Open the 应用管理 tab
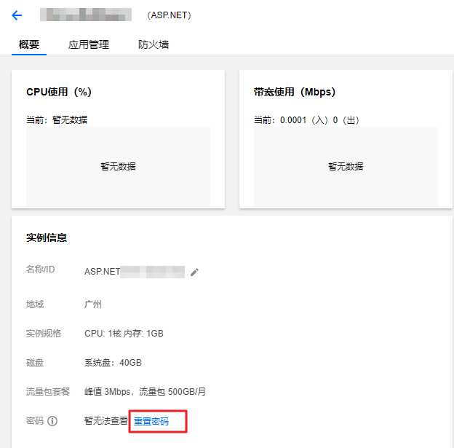This screenshot has height=448, width=454. (x=89, y=44)
